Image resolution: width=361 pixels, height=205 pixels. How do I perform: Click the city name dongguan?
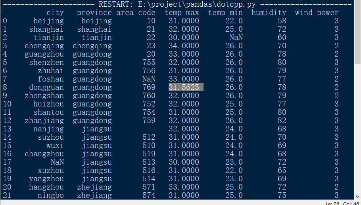[46, 87]
